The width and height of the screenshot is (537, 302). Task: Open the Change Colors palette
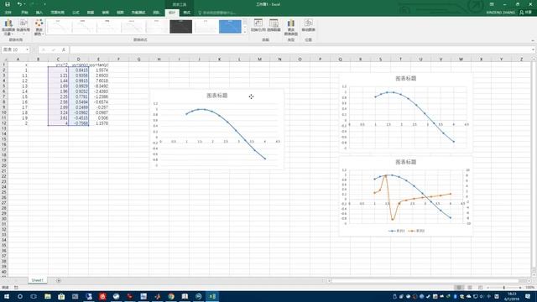tap(39, 27)
